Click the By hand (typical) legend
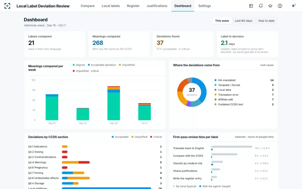 point(185,186)
